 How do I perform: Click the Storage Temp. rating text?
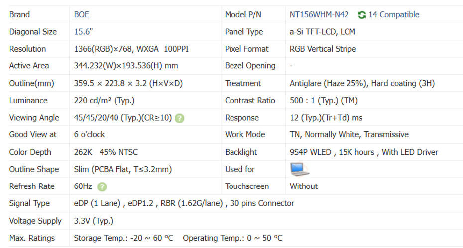coord(123,238)
